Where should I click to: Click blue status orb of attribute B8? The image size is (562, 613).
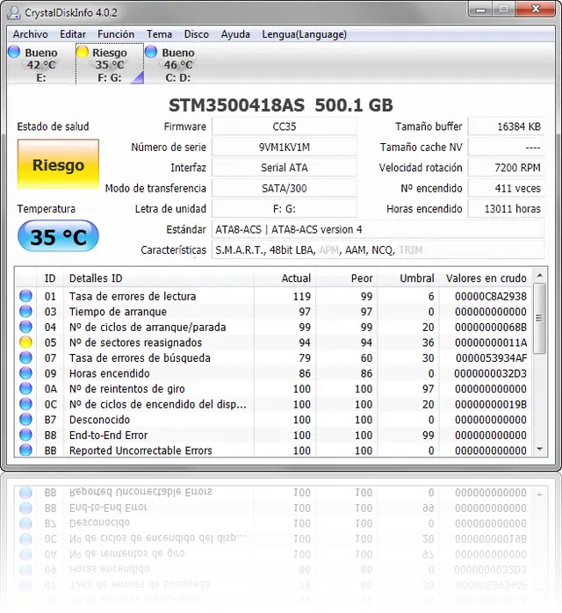pyautogui.click(x=25, y=435)
